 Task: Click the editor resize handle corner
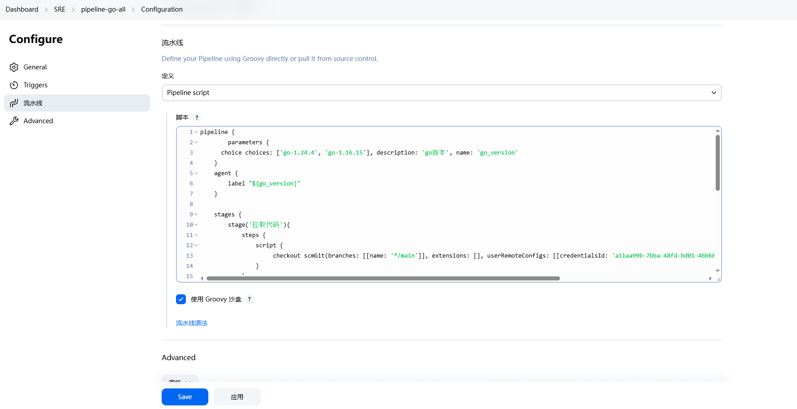(x=718, y=279)
